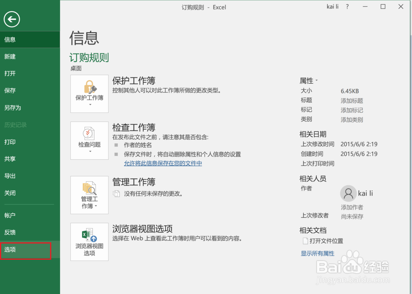This screenshot has height=294, width=412.
Task: Open 帐户 in the sidebar
Action: pos(30,215)
